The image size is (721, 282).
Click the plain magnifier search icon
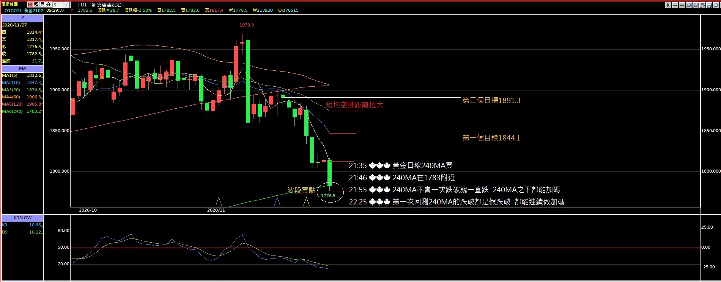click(x=716, y=5)
